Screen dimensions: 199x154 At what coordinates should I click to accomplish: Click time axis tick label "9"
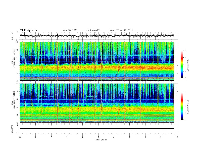tap(161, 137)
